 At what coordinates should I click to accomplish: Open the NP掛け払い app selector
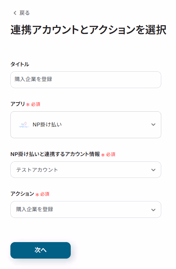(86, 125)
